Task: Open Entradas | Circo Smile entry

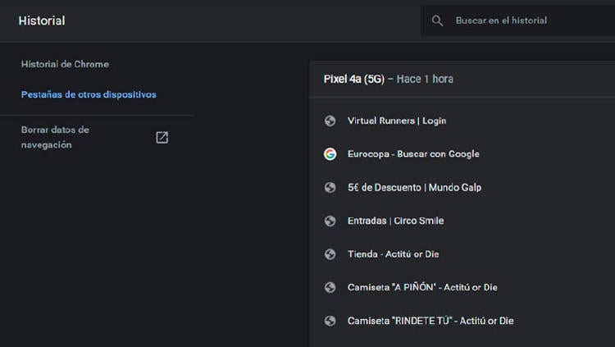Action: [x=395, y=221]
